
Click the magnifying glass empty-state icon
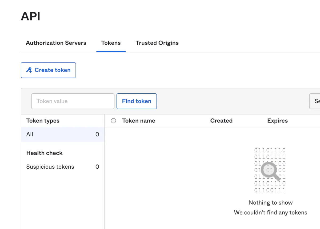270,171
